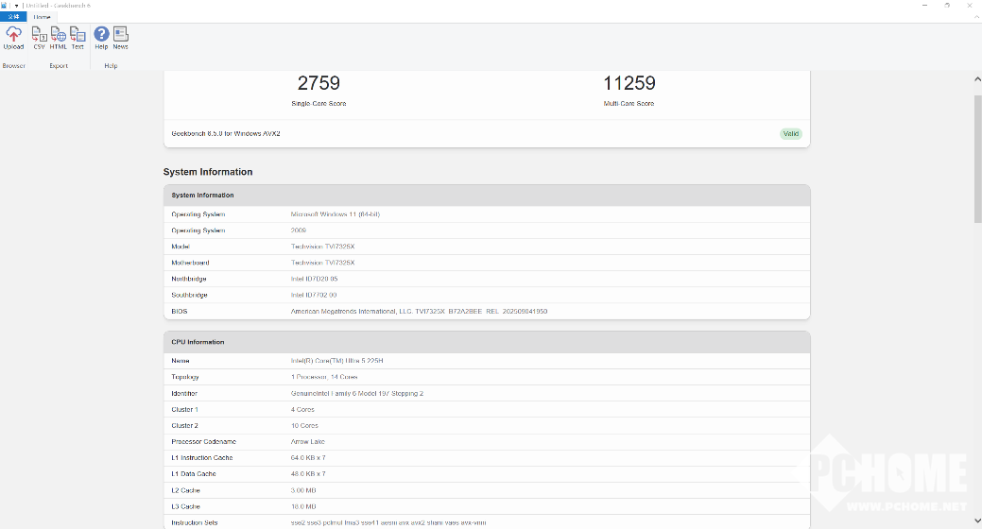The image size is (982, 529).
Task: Click the Upload results cloud icon
Action: point(13,35)
